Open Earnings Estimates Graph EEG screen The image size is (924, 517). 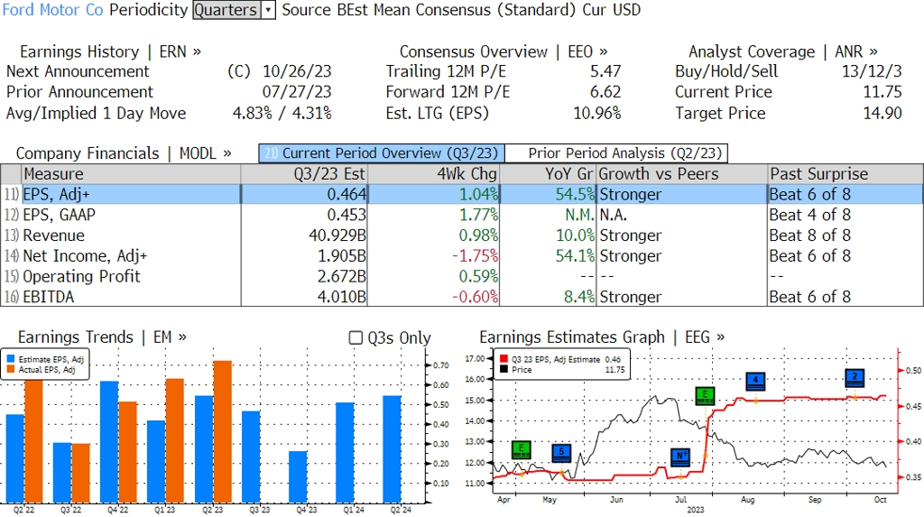tap(602, 337)
